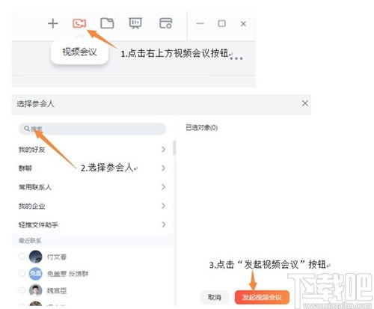The image size is (374, 309).
Task: Click the 发起视频会议 button
Action: point(262,297)
